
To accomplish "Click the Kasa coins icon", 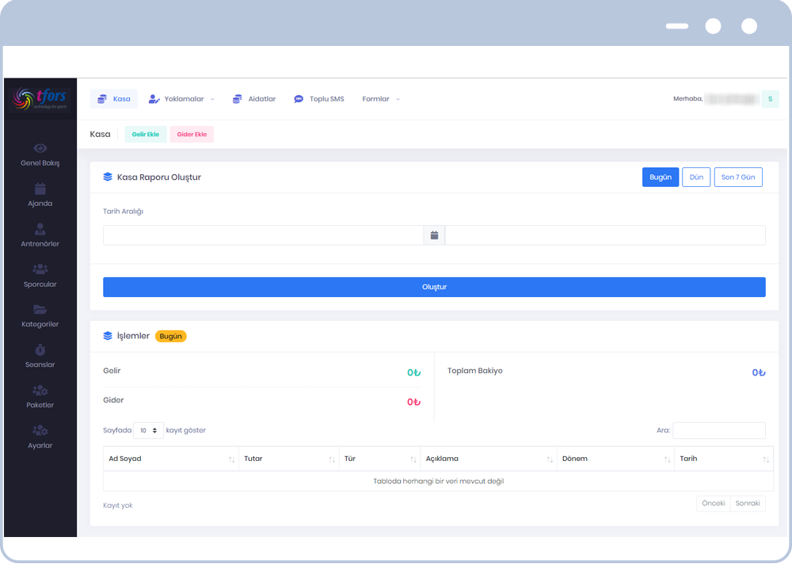I will pos(102,99).
